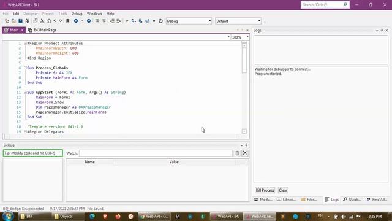The width and height of the screenshot is (392, 221).
Task: Click the watch clipboard icon button
Action: point(237,153)
